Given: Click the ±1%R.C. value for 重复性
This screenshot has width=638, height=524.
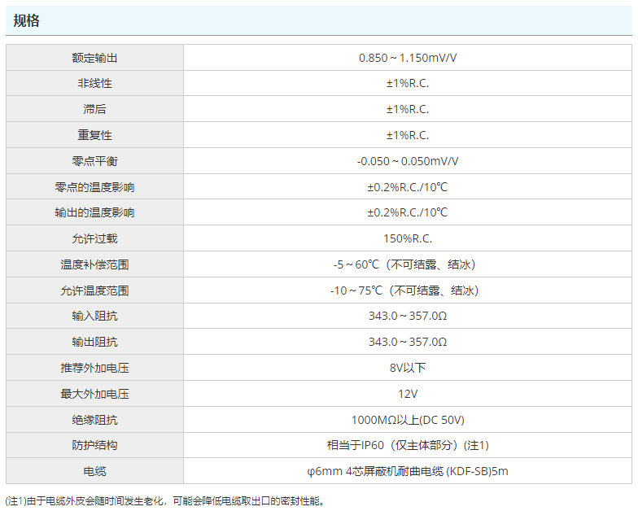Looking at the screenshot, I should pyautogui.click(x=408, y=135).
